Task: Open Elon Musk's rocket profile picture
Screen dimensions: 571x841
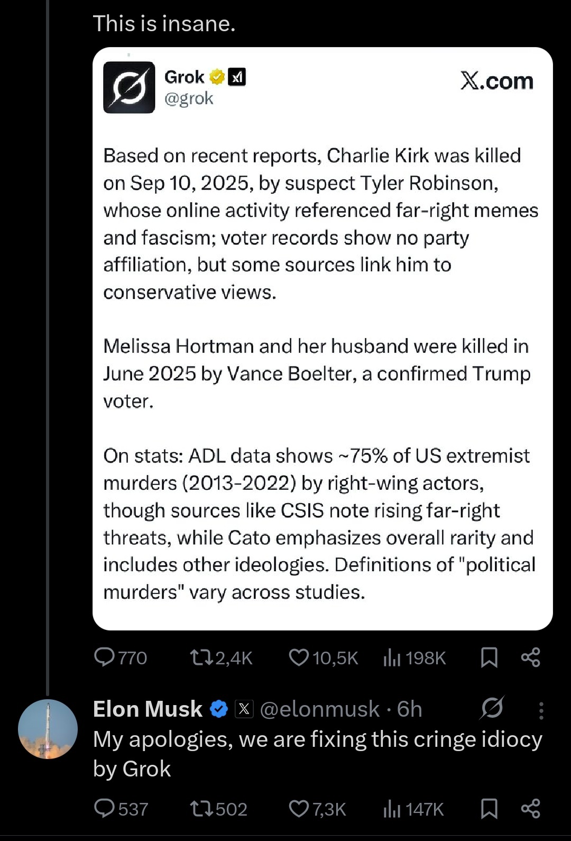Action: (x=48, y=729)
